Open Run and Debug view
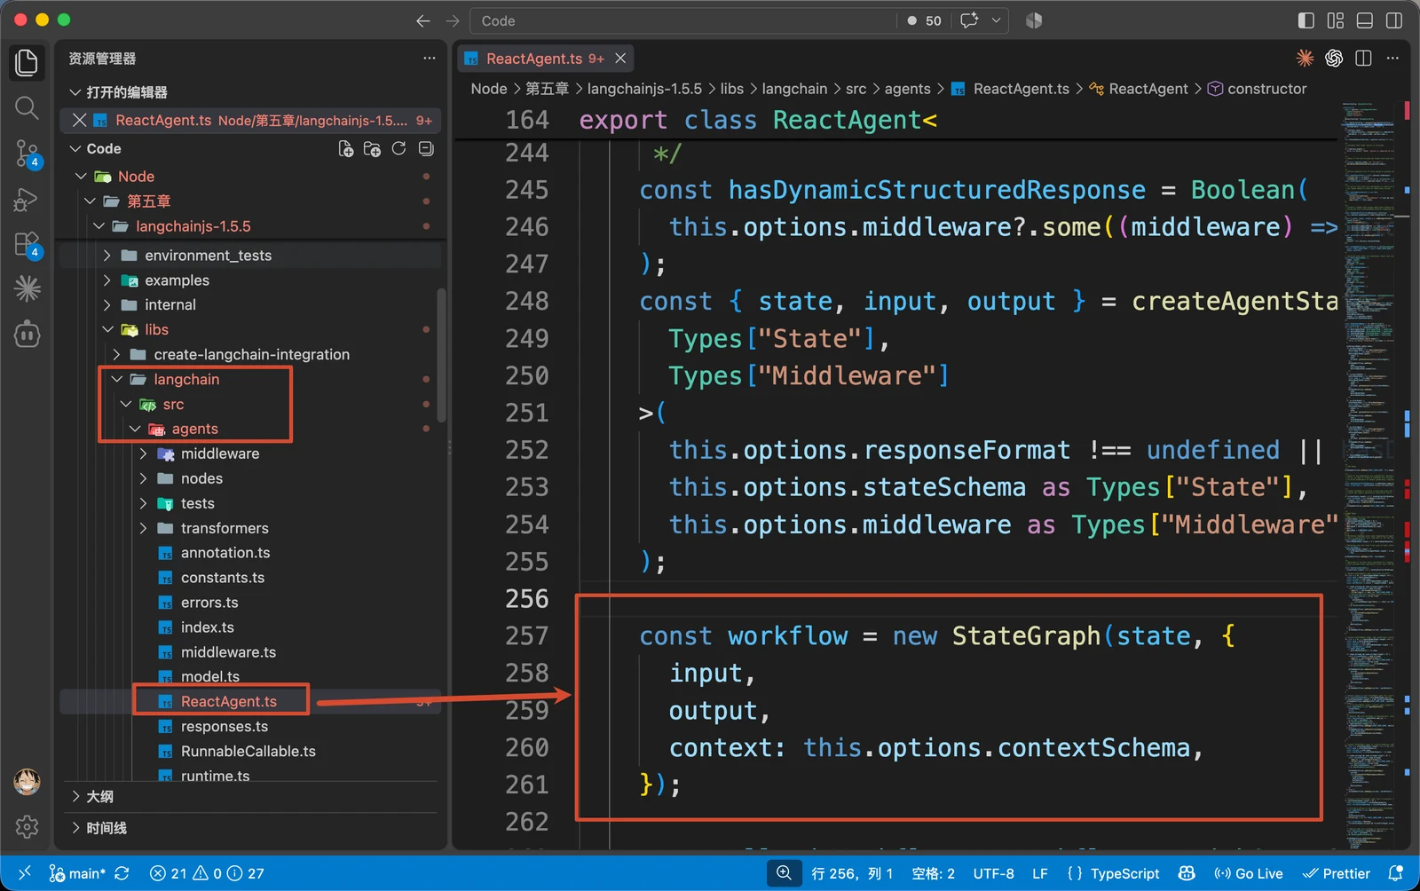 tap(27, 200)
